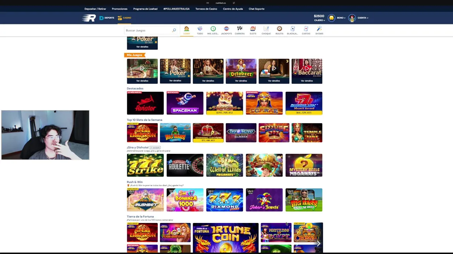
Task: Open Well of Wilds Megaways tile
Action: tap(225, 165)
